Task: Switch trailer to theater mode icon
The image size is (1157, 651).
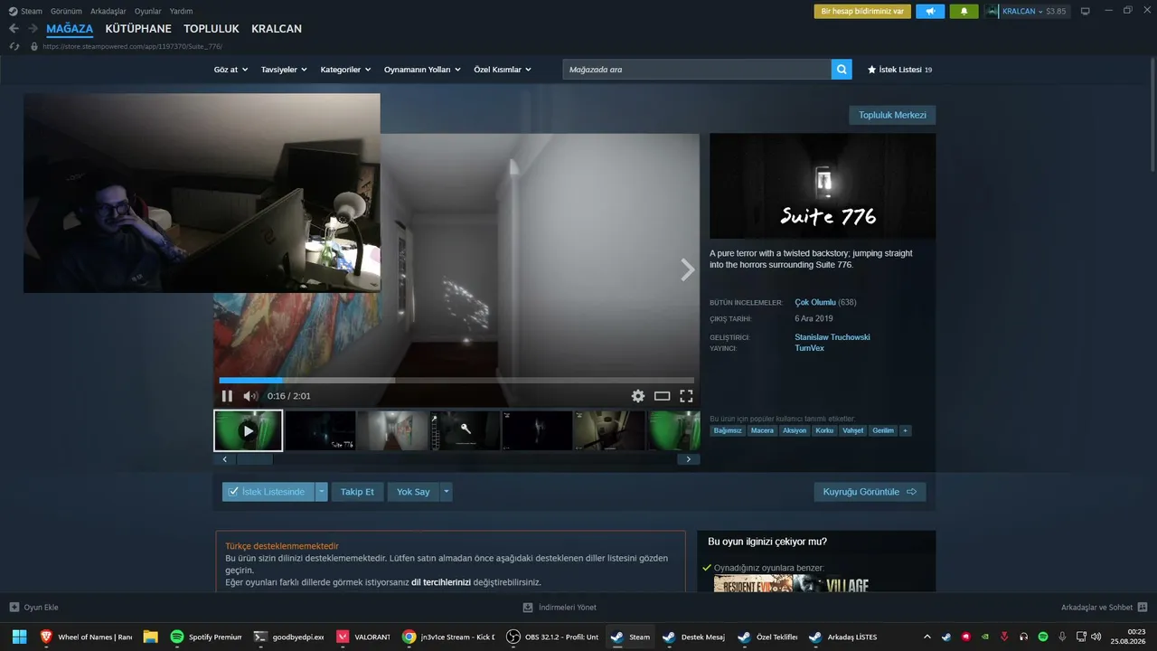Action: point(663,396)
